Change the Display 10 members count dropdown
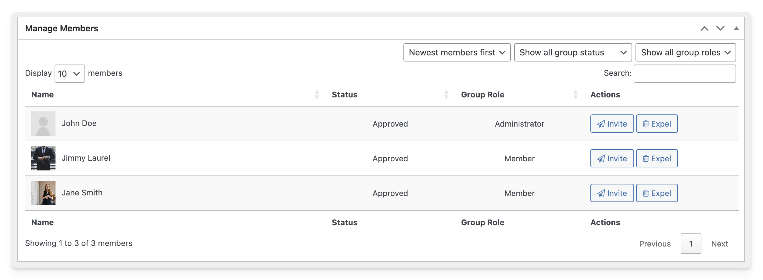Image resolution: width=763 pixels, height=280 pixels. [x=70, y=74]
